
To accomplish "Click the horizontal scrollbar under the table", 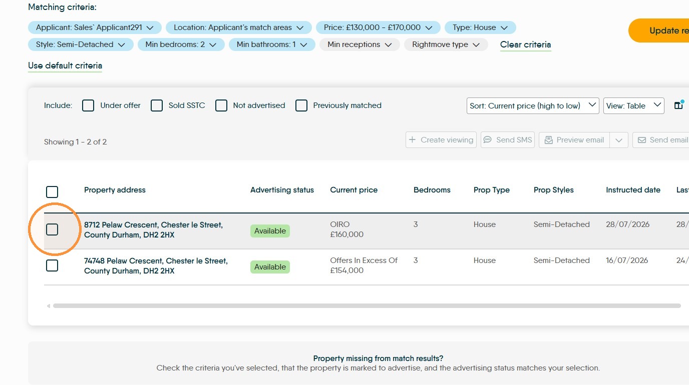I will 367,306.
